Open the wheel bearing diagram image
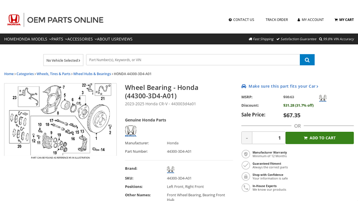The height and width of the screenshot is (201, 358). (x=60, y=119)
